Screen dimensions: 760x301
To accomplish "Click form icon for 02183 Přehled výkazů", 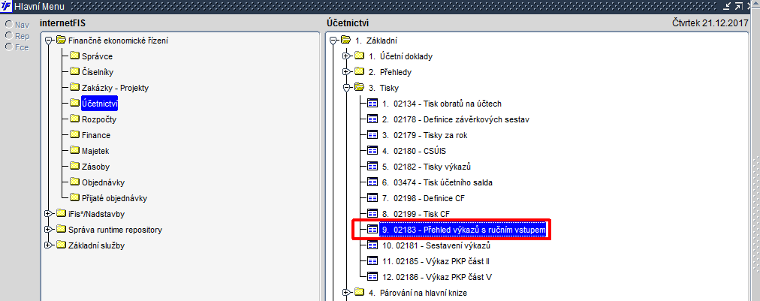I will [372, 229].
